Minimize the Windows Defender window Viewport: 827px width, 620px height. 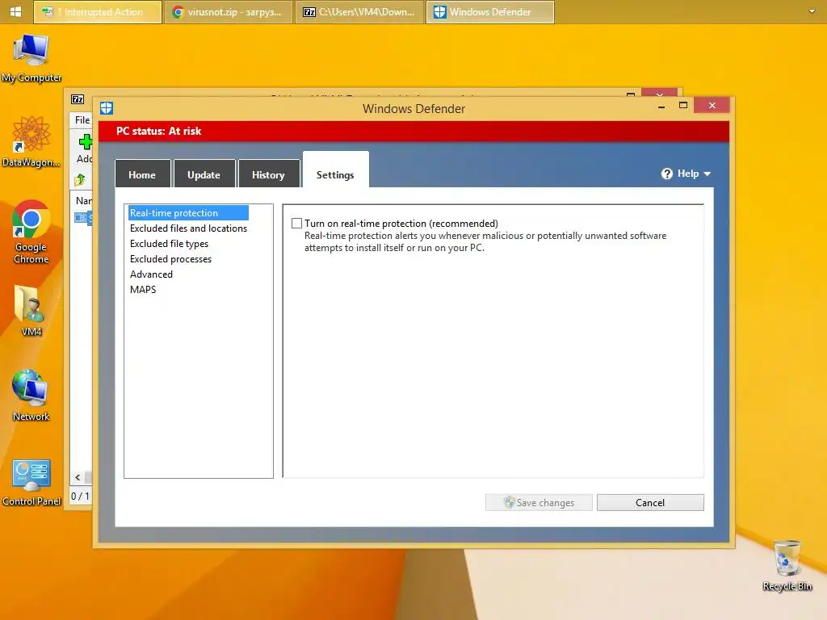[x=661, y=106]
